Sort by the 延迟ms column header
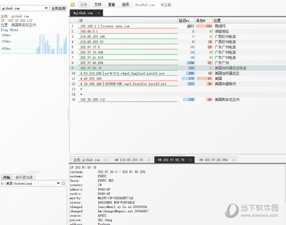 pyautogui.click(x=186, y=21)
